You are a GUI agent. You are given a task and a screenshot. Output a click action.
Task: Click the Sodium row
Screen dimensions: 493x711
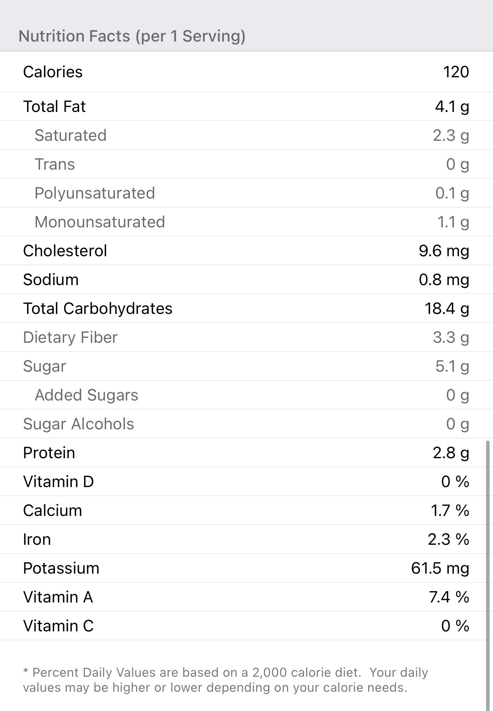click(x=246, y=280)
